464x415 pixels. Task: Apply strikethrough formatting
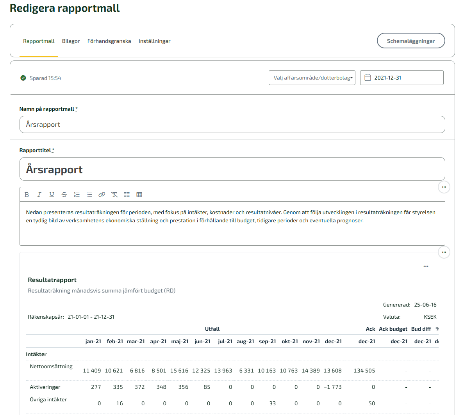64,195
